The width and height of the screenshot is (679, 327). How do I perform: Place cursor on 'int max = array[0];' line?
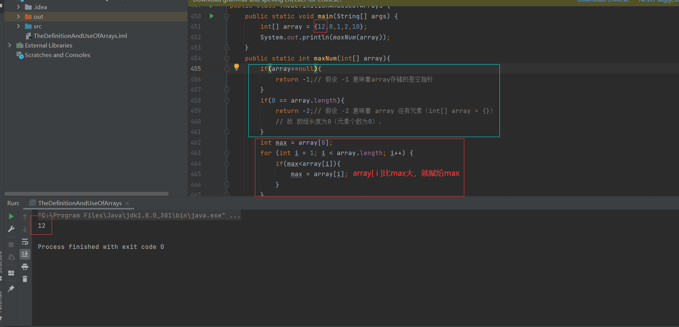[x=296, y=142]
